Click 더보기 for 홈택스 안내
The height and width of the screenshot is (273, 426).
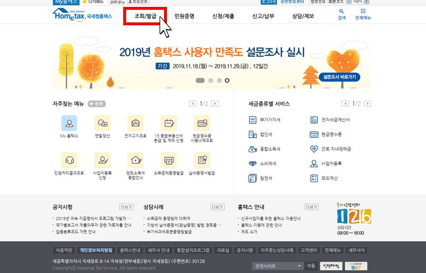[311, 207]
